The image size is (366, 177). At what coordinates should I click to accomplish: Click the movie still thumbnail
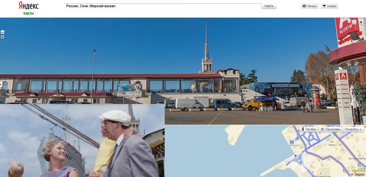pyautogui.click(x=82, y=141)
